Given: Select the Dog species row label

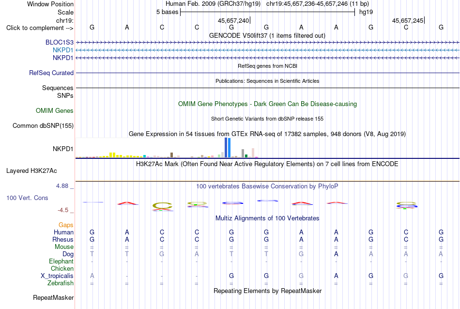Looking at the screenshot, I should point(68,254).
